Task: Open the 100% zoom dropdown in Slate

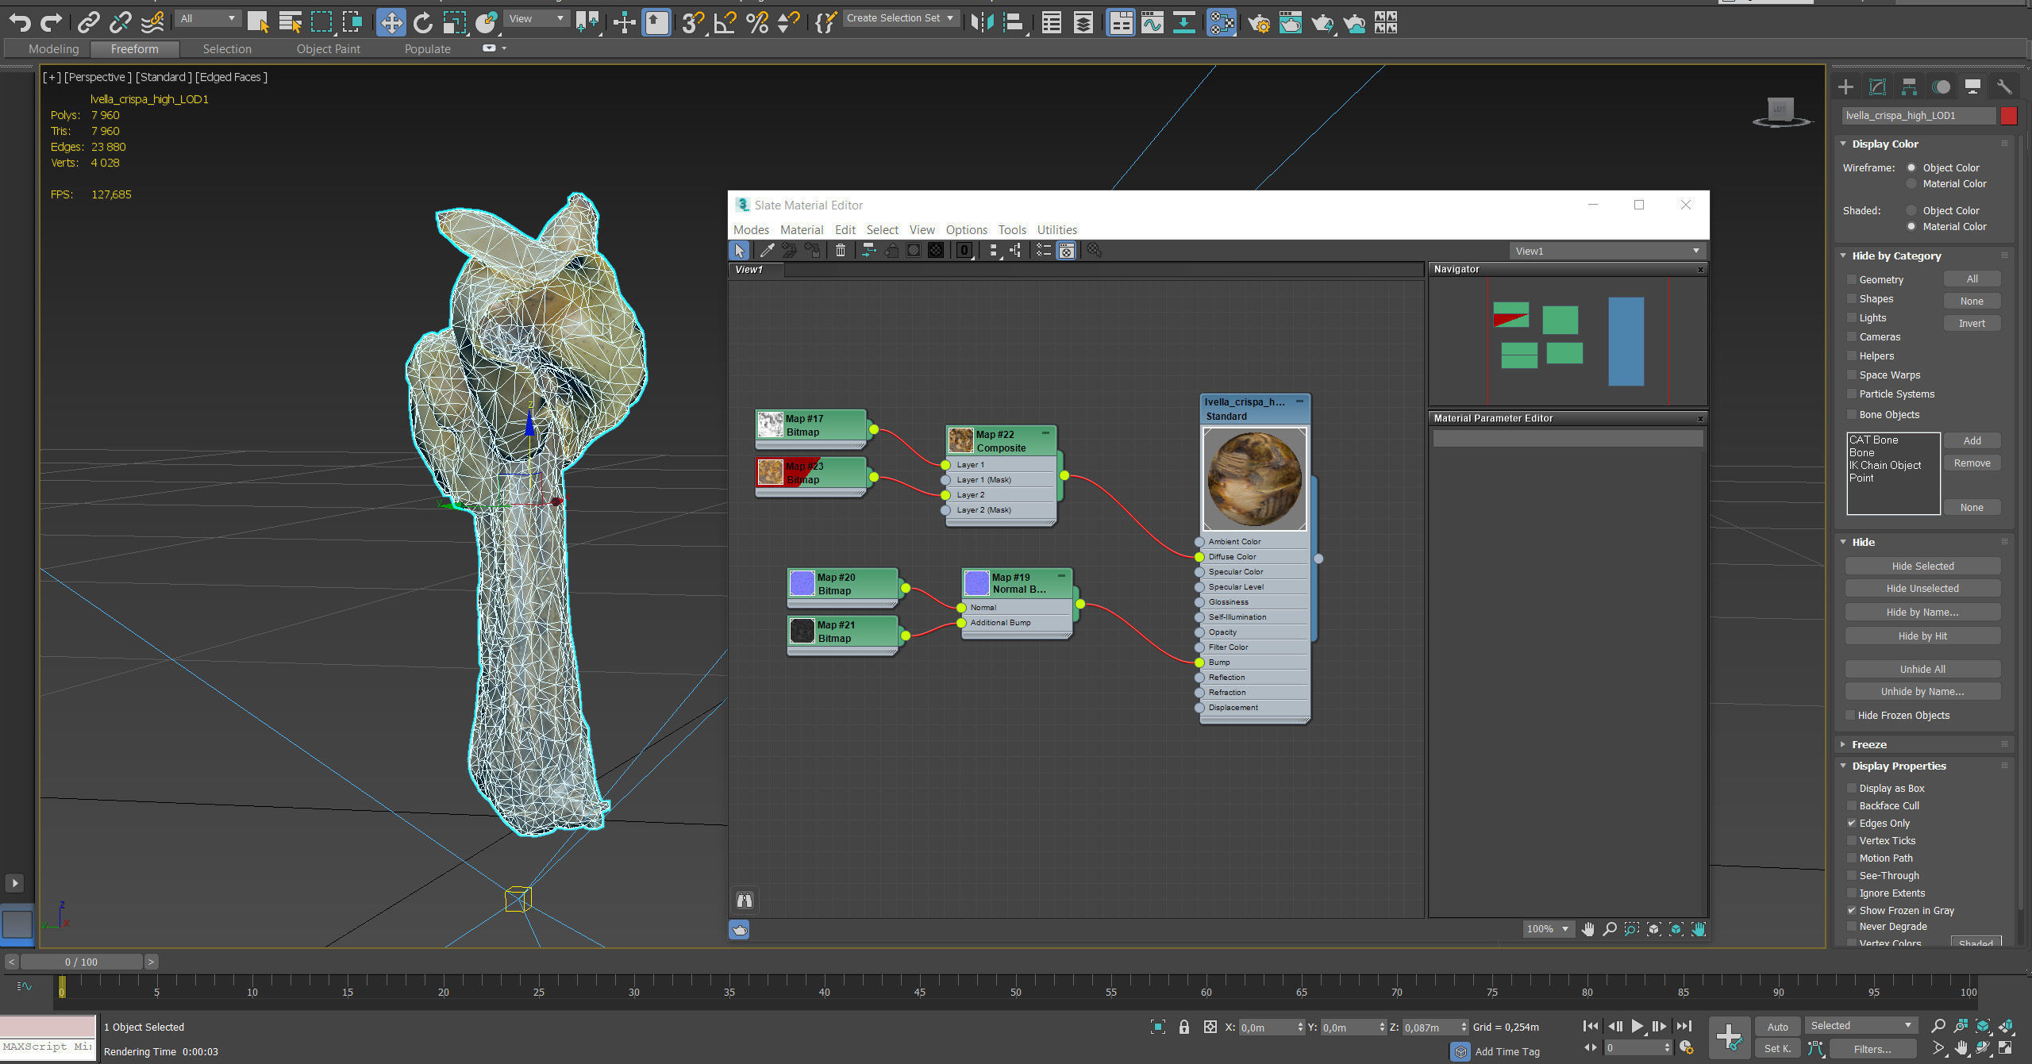Action: pos(1548,929)
